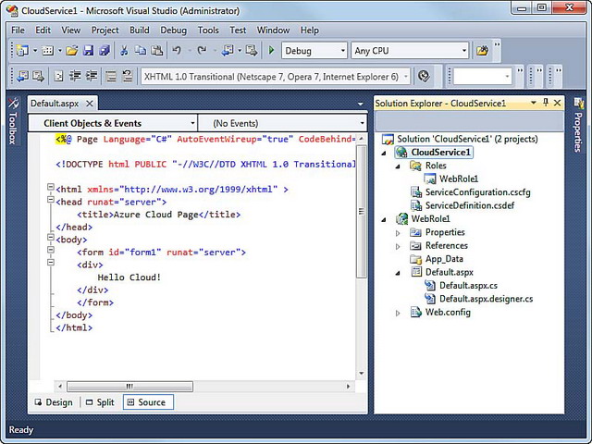The height and width of the screenshot is (444, 592).
Task: Pin the Solution Explorer panel
Action: point(546,103)
